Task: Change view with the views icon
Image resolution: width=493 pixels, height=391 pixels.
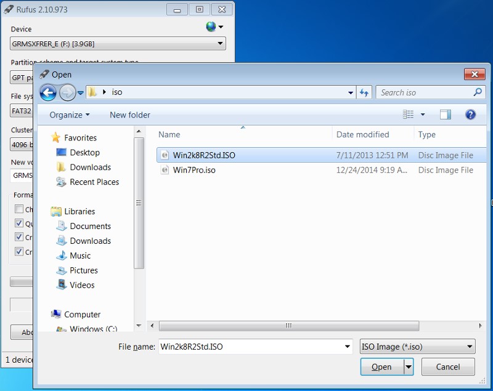Action: [x=408, y=115]
